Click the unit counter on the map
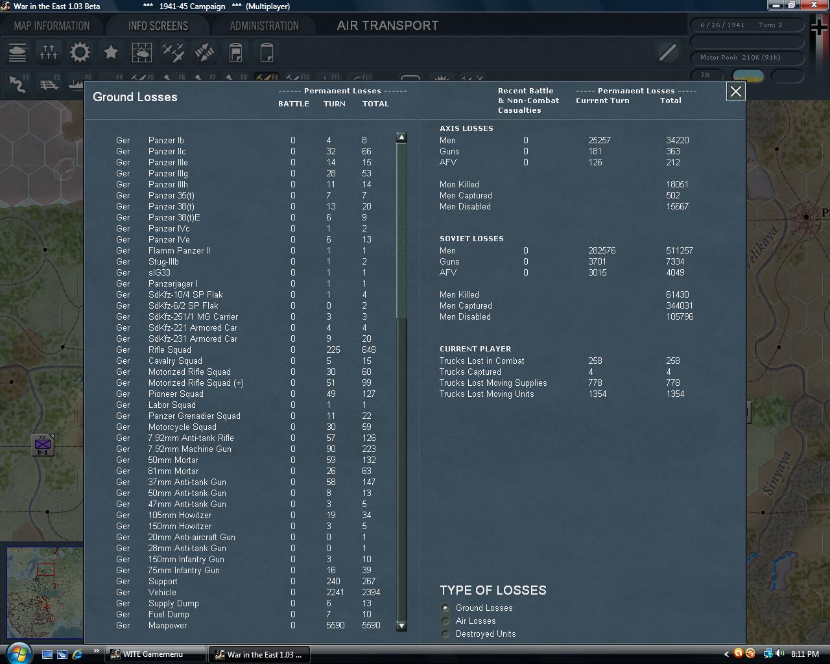The width and height of the screenshot is (830, 664). [43, 445]
